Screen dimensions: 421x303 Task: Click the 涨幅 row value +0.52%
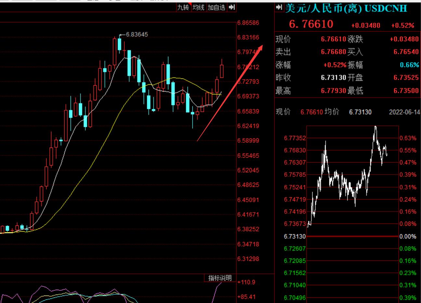[x=335, y=65]
